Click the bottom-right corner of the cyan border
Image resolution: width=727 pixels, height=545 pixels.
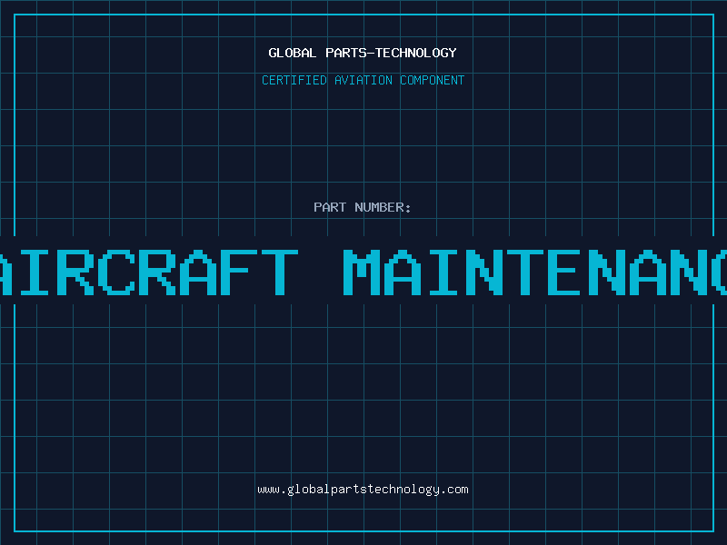point(712,530)
